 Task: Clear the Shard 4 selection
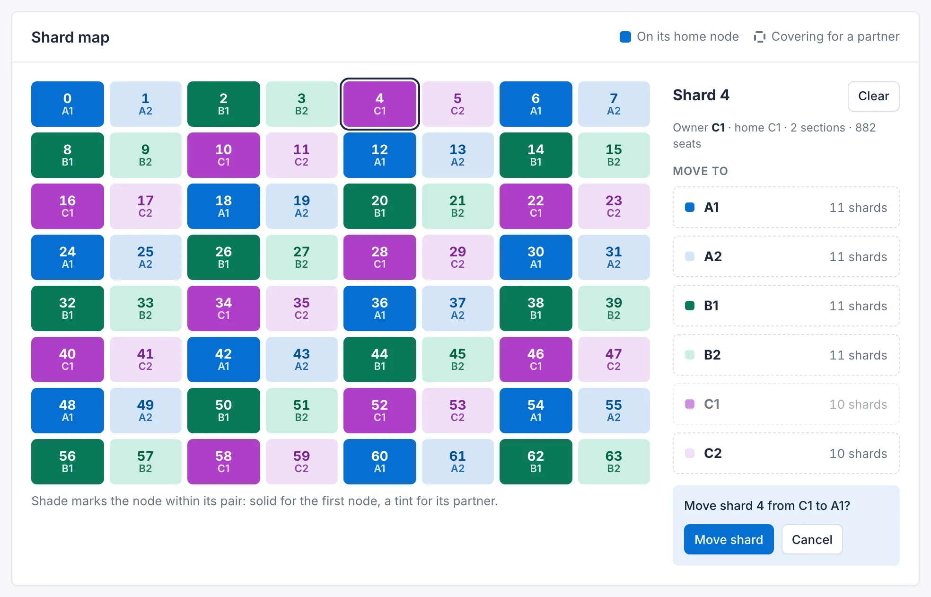point(873,96)
